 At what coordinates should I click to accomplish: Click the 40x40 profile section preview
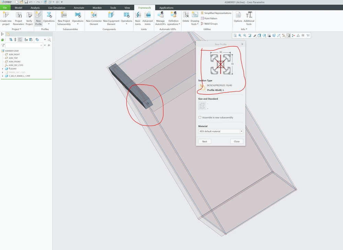coord(221,64)
